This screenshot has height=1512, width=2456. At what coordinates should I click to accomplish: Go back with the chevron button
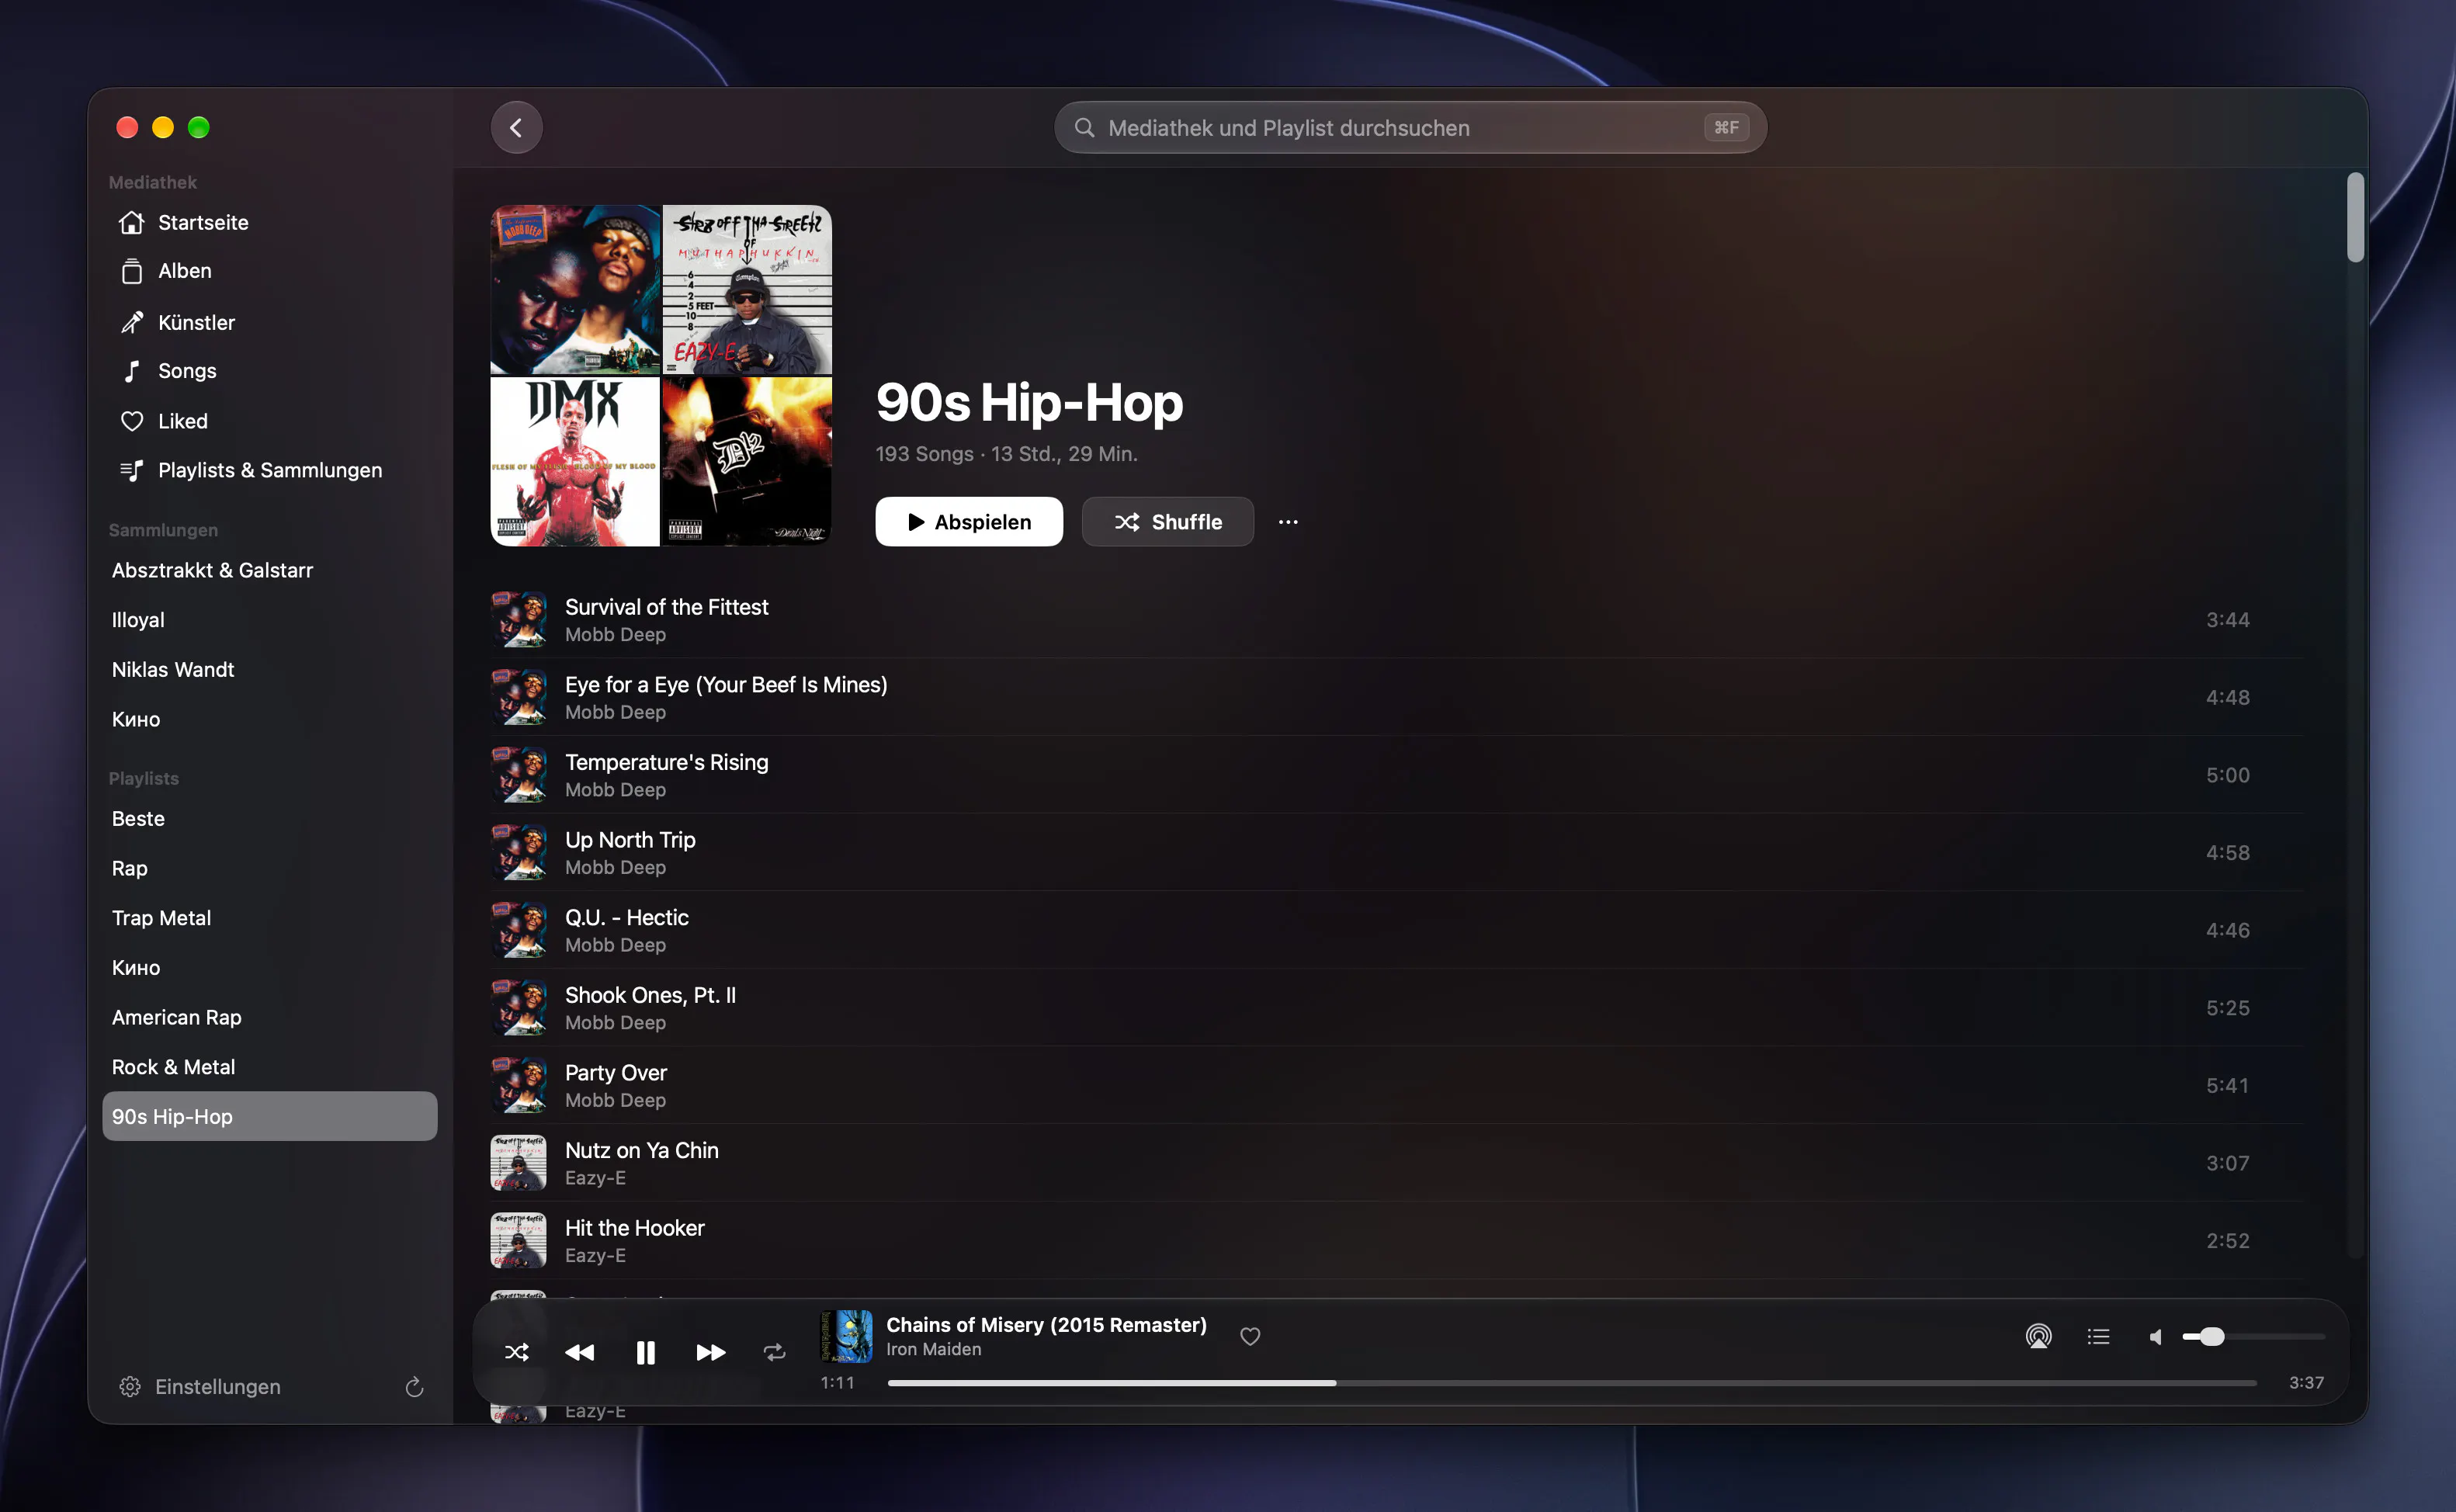[516, 127]
